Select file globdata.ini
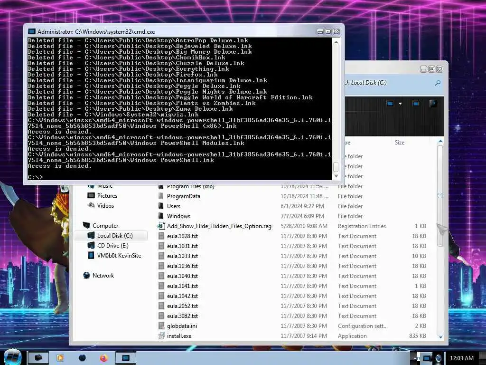This screenshot has width=486, height=365. coord(182,326)
